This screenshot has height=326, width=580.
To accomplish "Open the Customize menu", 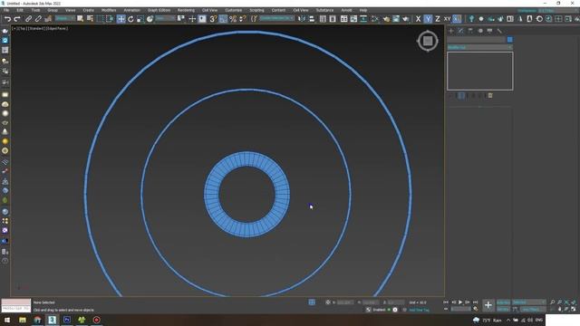I will point(234,10).
